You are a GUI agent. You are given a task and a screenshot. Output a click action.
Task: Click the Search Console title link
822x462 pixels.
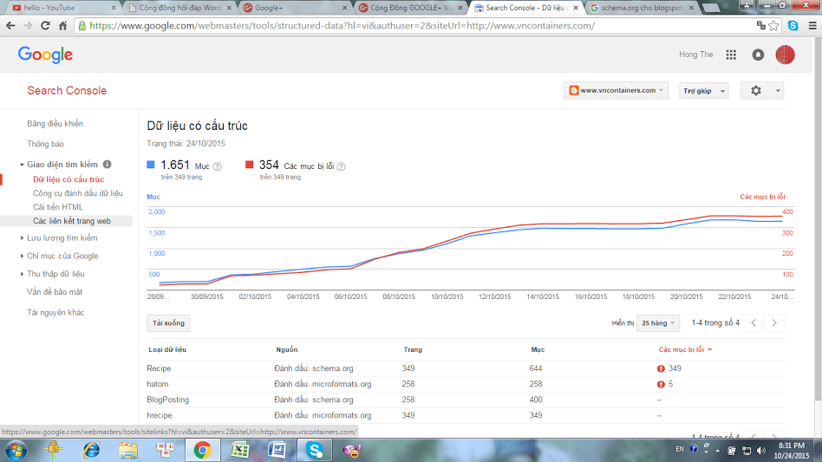[67, 91]
